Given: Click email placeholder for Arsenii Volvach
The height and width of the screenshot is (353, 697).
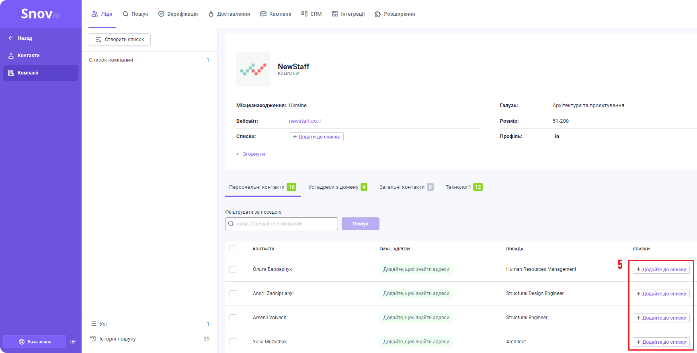Looking at the screenshot, I should pos(416,318).
